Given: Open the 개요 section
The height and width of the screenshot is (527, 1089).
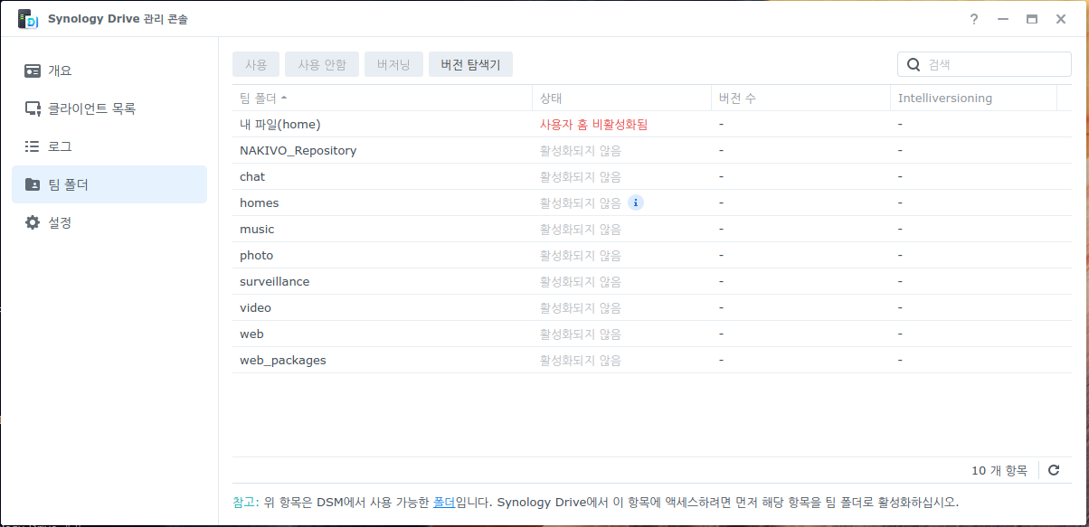Looking at the screenshot, I should tap(109, 71).
